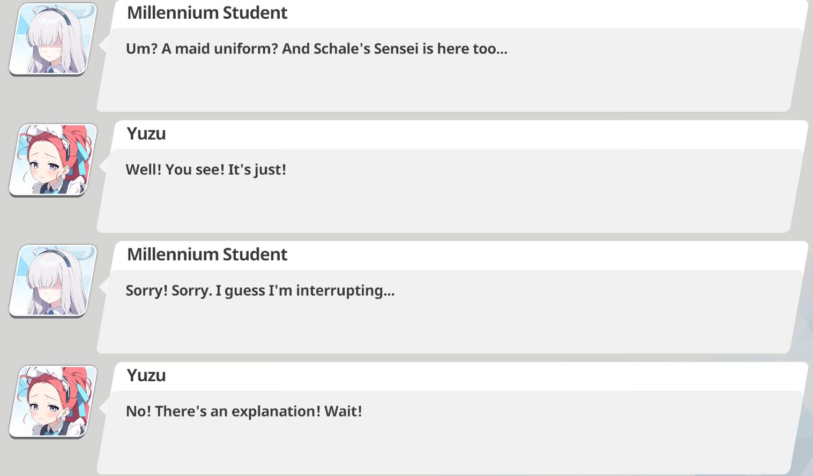Select the dialogue line "Well! You see! It's just!"
This screenshot has height=476, width=813.
coord(206,170)
